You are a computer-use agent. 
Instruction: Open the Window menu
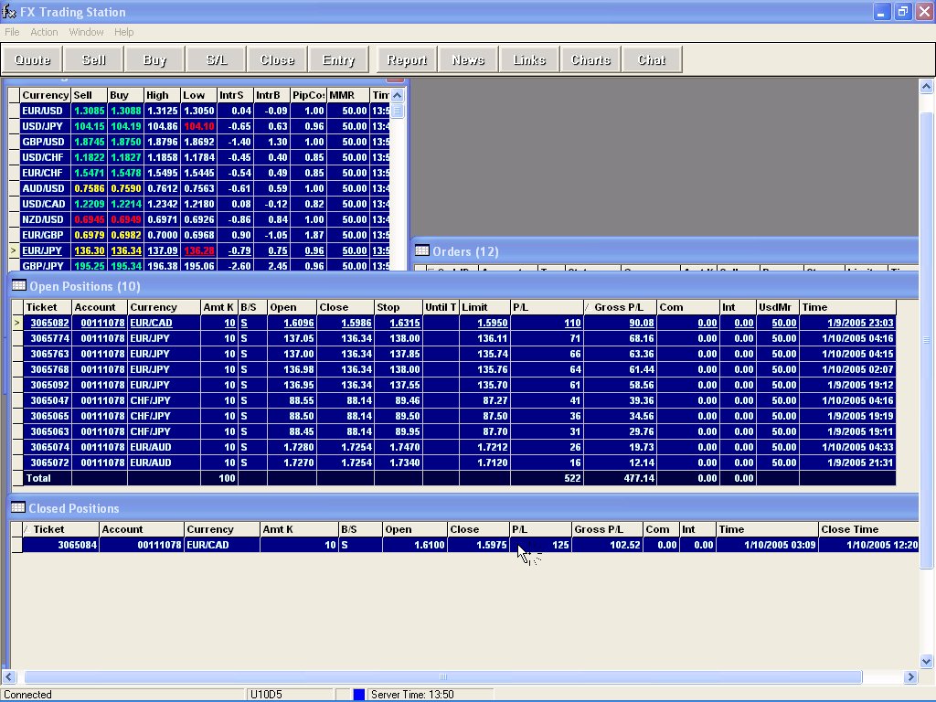(x=86, y=32)
